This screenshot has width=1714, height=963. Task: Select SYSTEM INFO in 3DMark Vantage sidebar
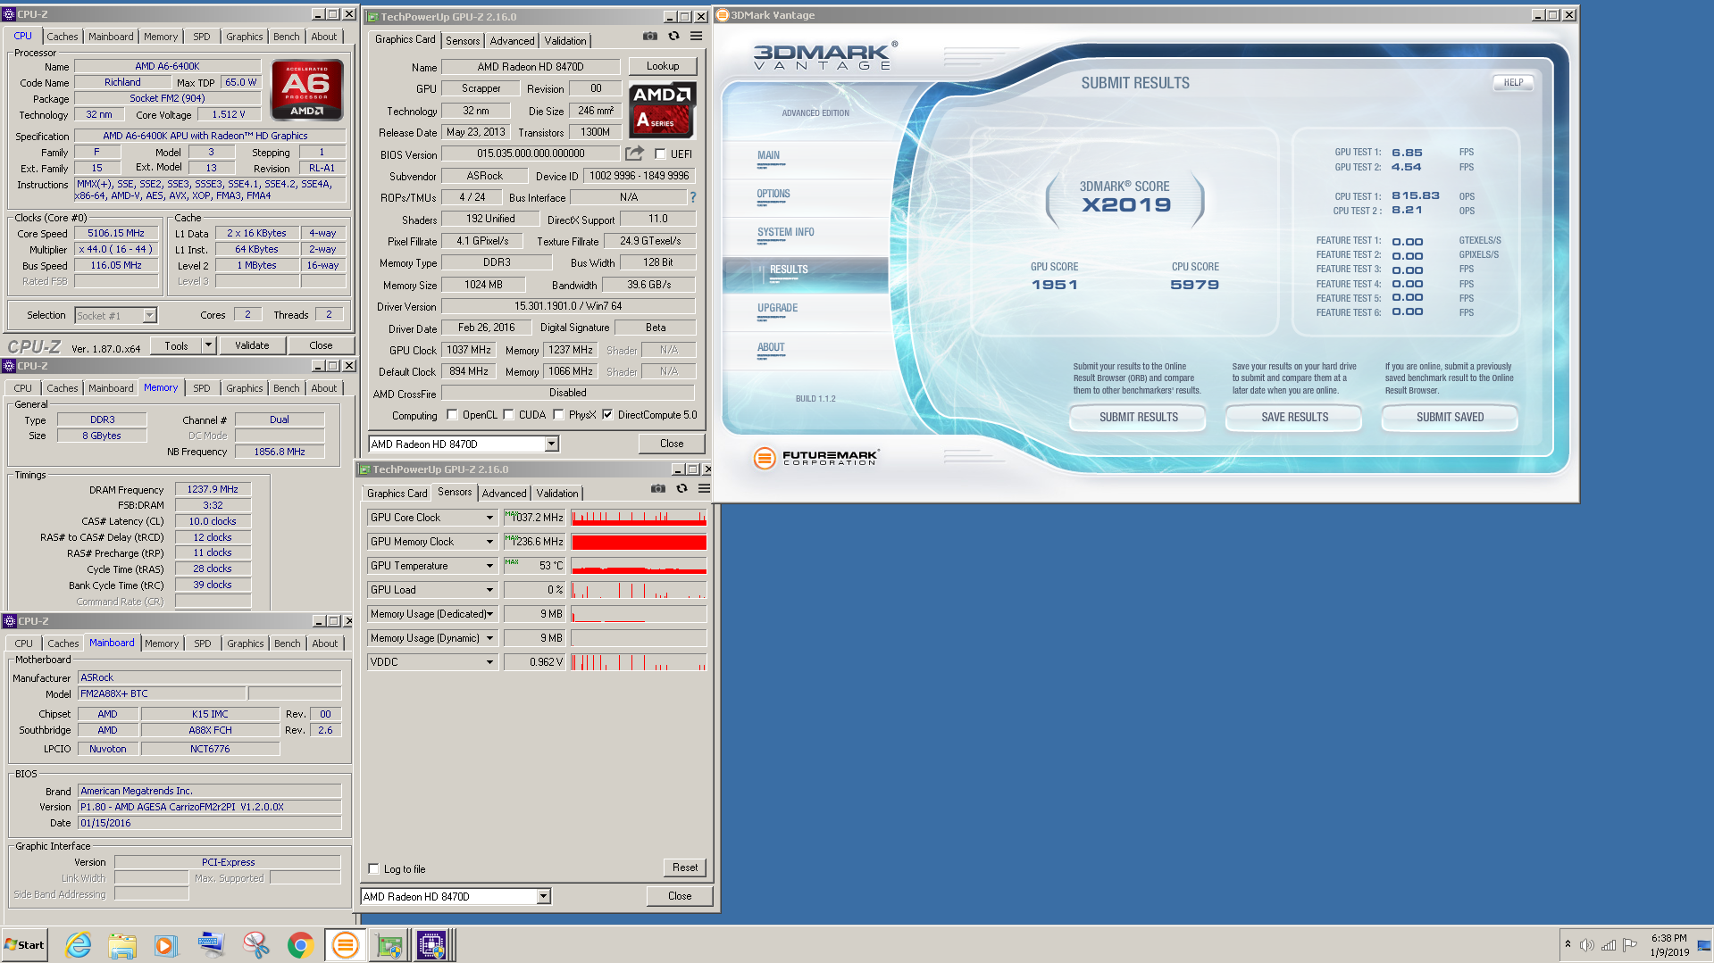point(785,232)
